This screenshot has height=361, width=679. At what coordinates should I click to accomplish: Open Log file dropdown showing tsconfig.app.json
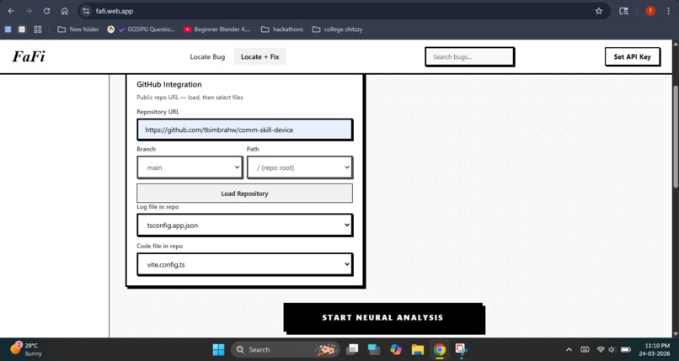(244, 226)
